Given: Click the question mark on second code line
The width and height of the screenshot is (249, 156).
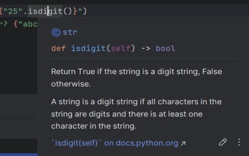Looking at the screenshot, I should (x=5, y=24).
